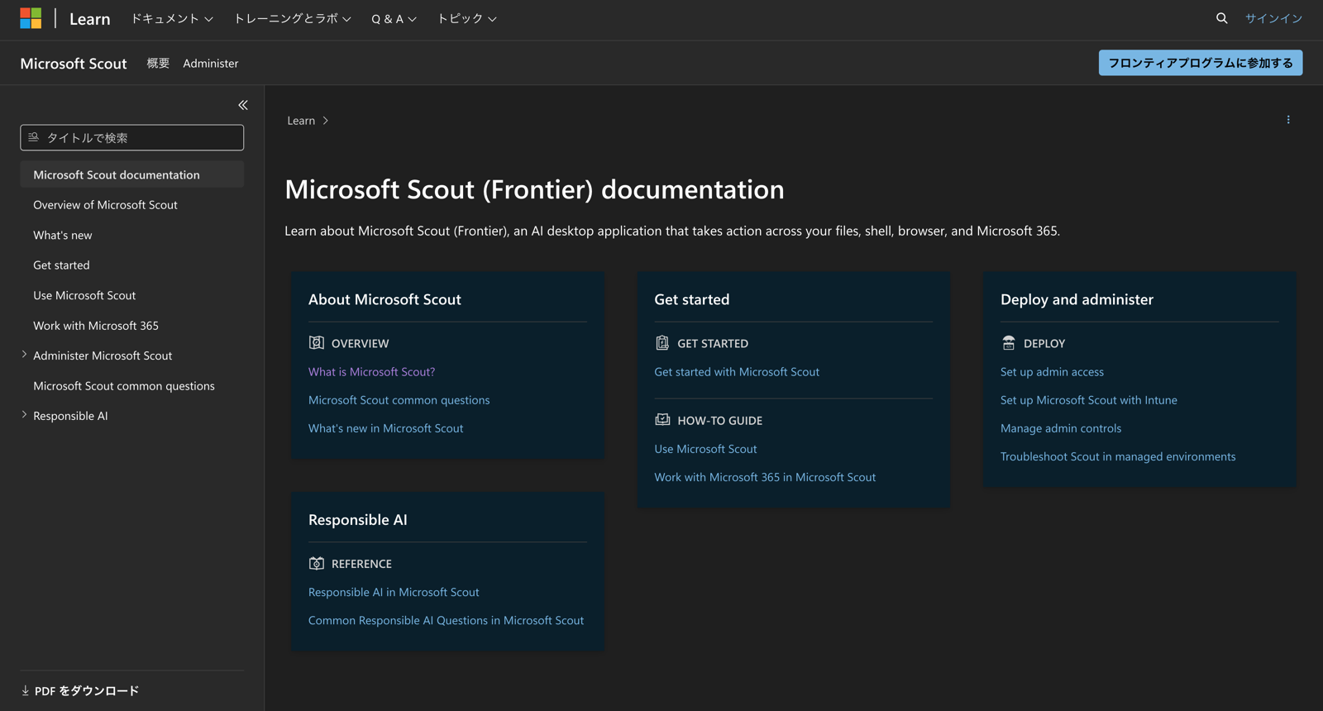Open What is Microsoft Scout? link
This screenshot has height=711, width=1323.
371,372
